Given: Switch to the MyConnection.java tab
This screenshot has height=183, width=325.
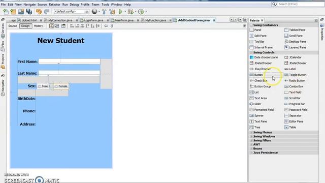Looking at the screenshot, I should tap(60, 20).
